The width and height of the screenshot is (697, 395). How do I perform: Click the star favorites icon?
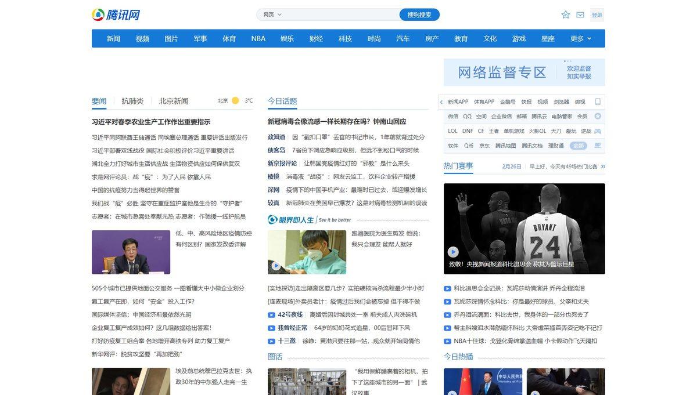(x=565, y=15)
